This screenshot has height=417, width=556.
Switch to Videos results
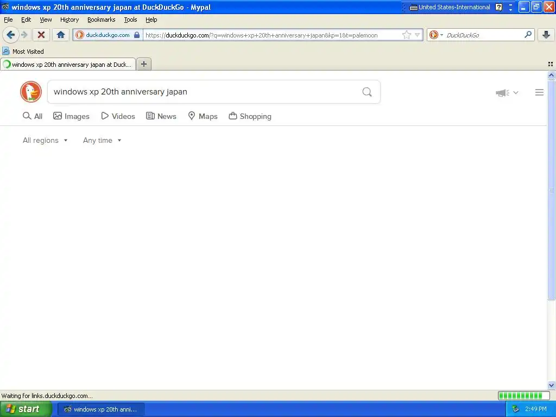pos(118,116)
